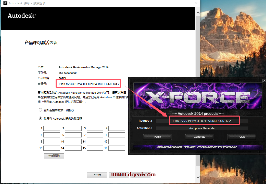Image resolution: width=266 pixels, height=184 pixels.
Task: Click activation code field 9
Action: [x=52, y=141]
